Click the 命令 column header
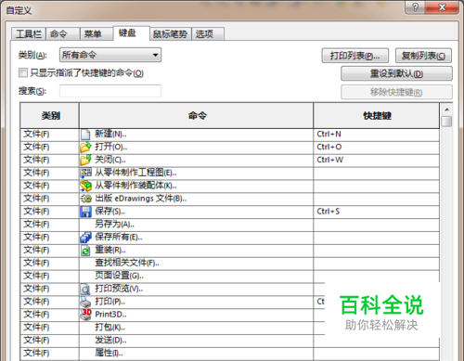464x361 pixels. (197, 116)
